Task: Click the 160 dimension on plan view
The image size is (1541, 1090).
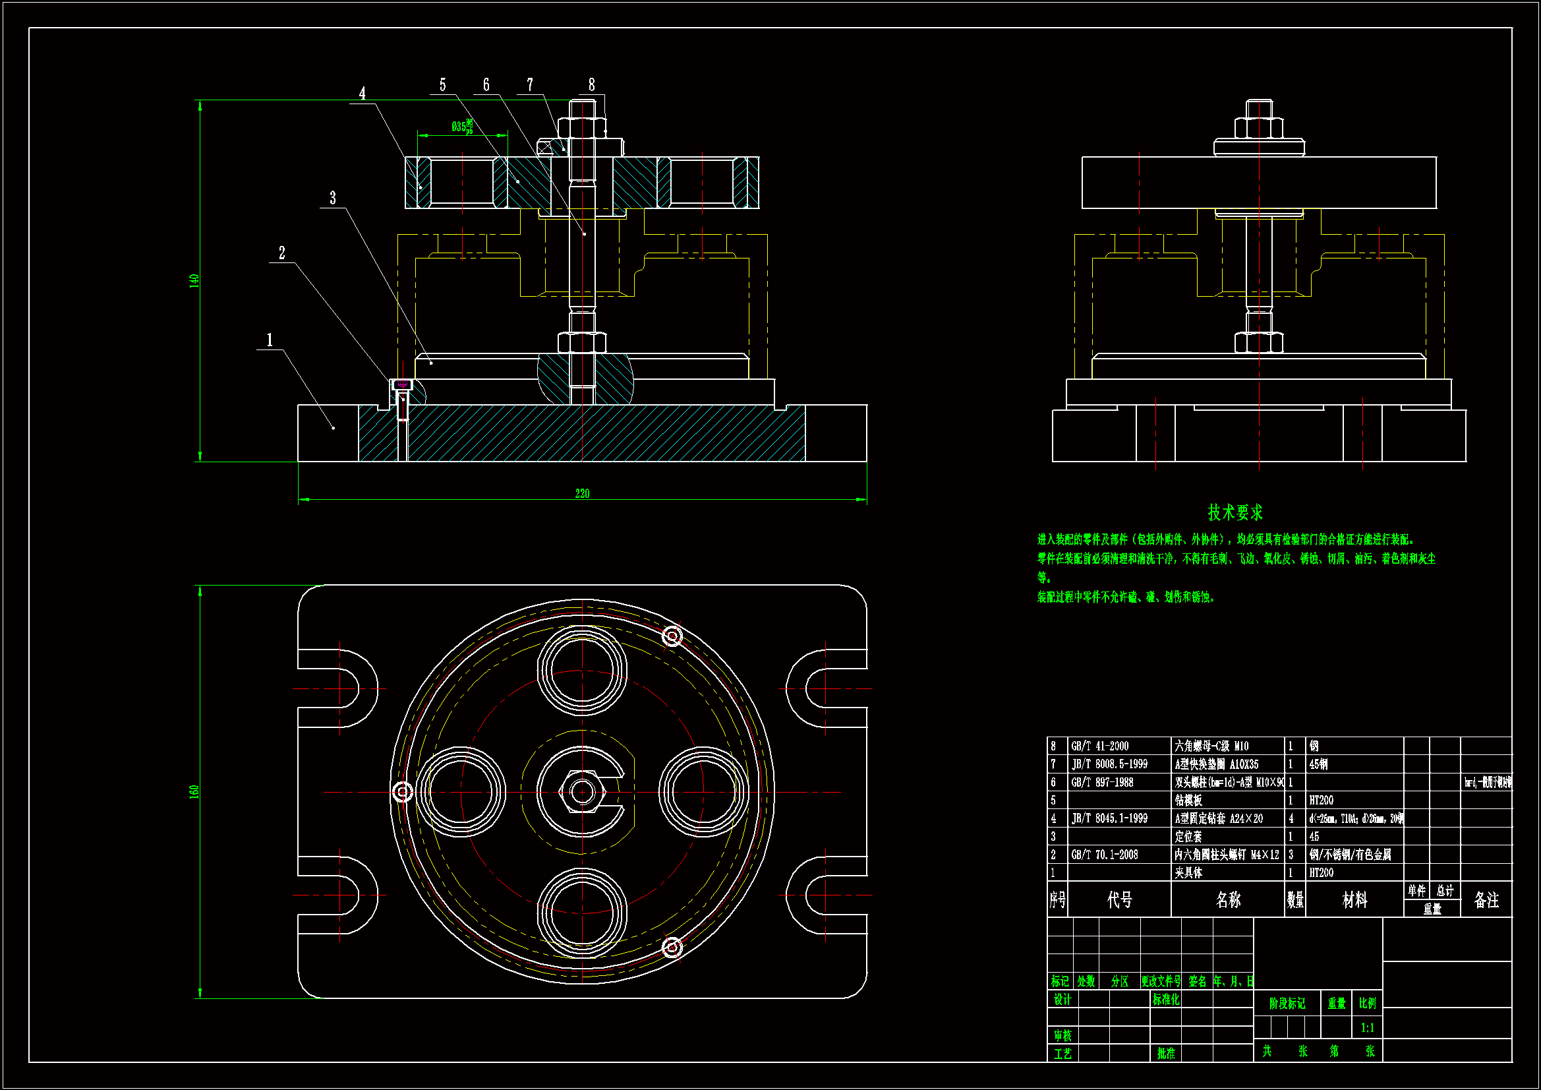Action: [194, 791]
